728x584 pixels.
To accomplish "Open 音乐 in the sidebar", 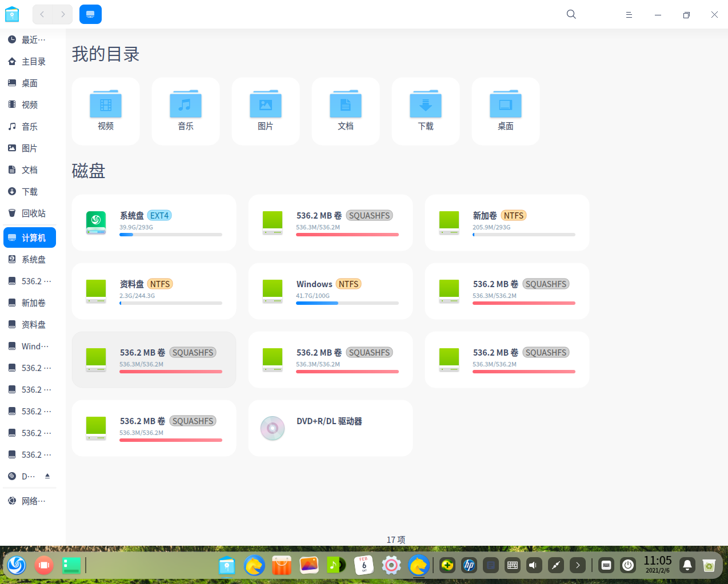I will pos(30,127).
